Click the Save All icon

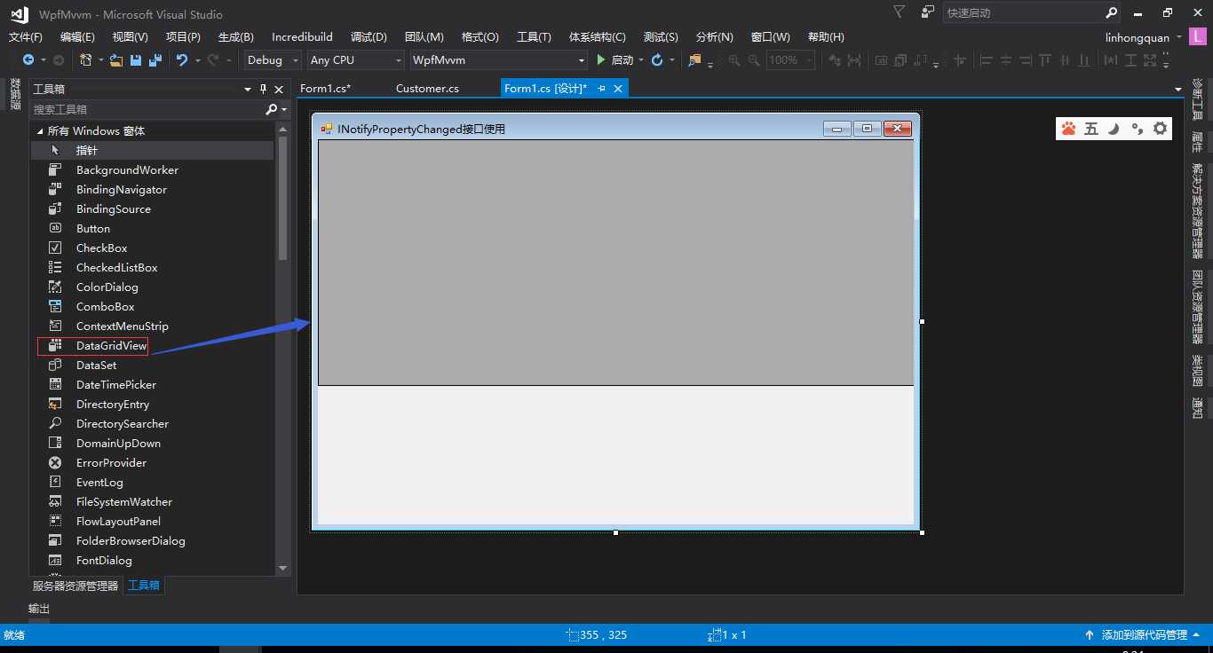pos(155,60)
